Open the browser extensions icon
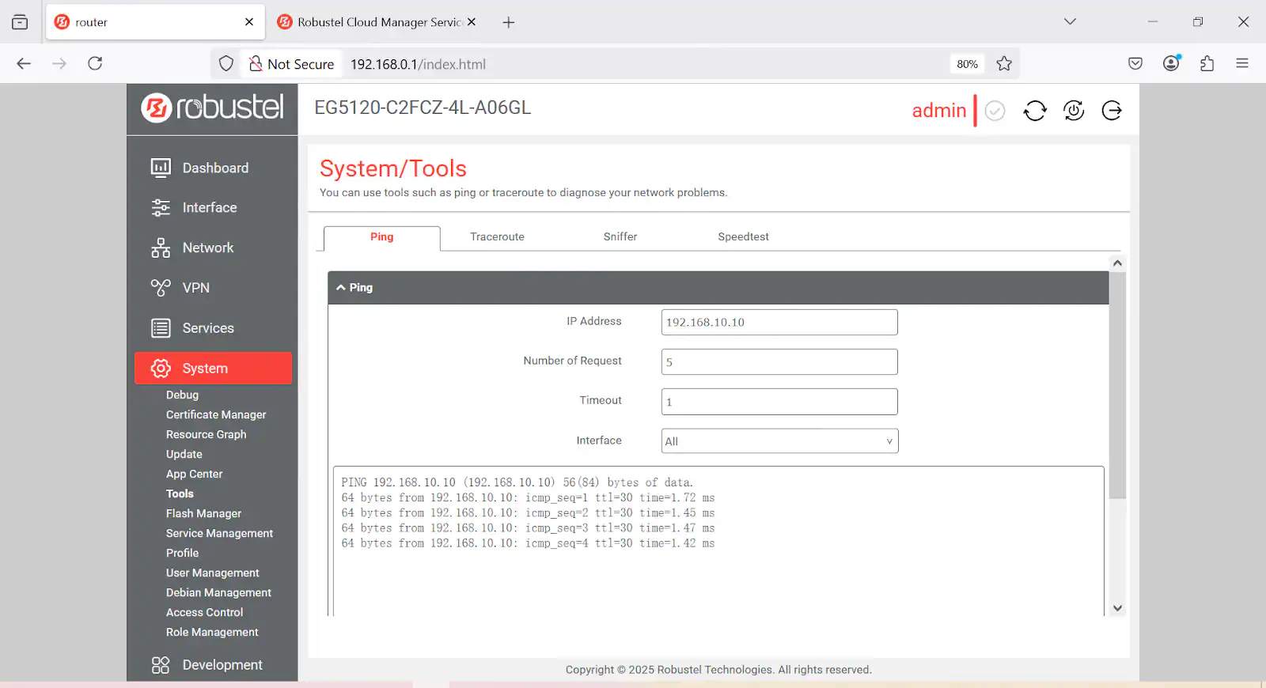 [1207, 63]
